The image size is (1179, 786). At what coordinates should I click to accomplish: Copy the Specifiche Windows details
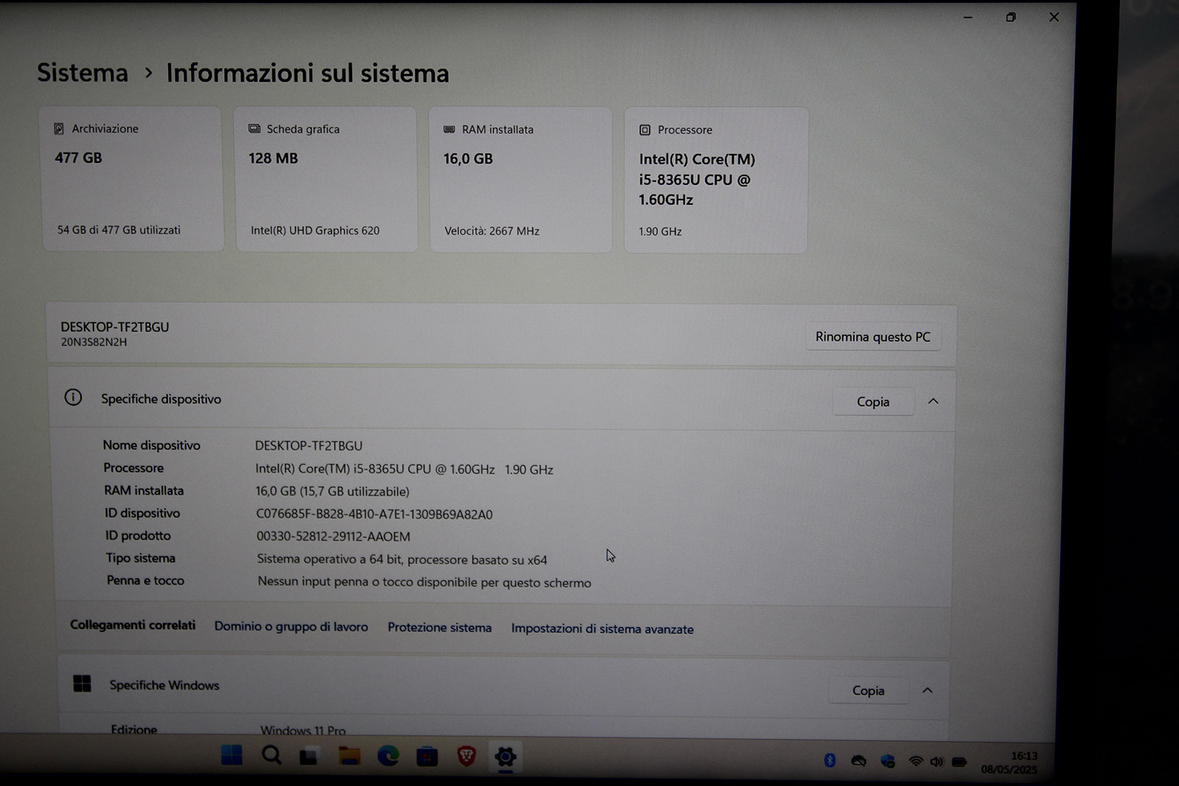868,690
